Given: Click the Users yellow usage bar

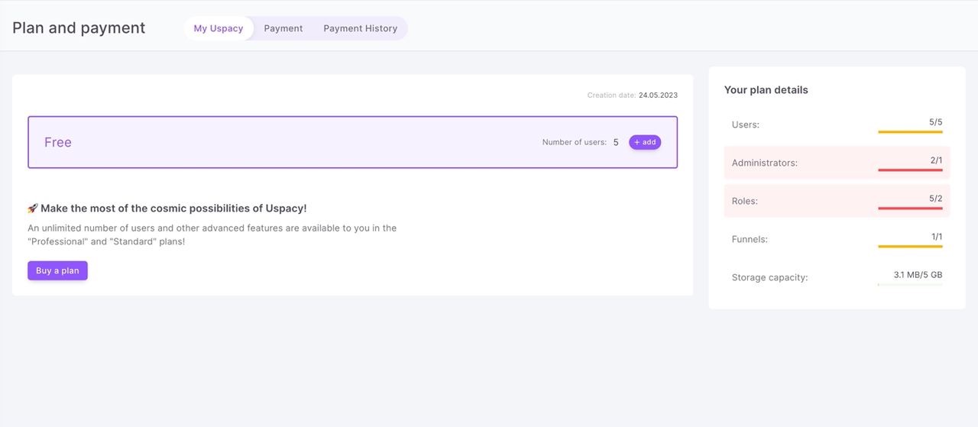Looking at the screenshot, I should coord(910,132).
